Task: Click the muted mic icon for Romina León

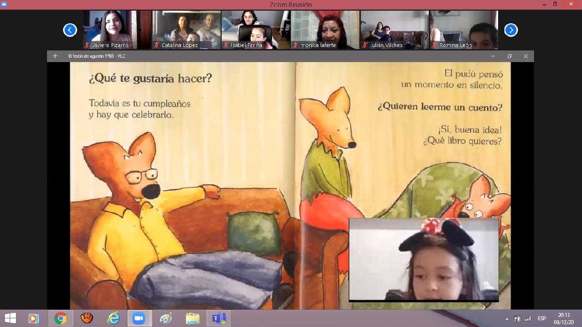Action: click(434, 45)
